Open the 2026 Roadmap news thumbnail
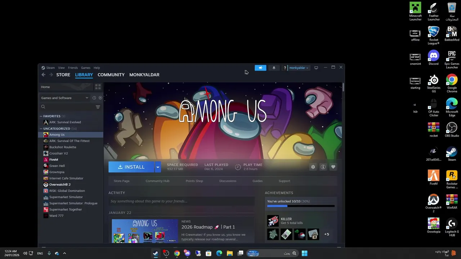The width and height of the screenshot is (461, 259). 145,231
